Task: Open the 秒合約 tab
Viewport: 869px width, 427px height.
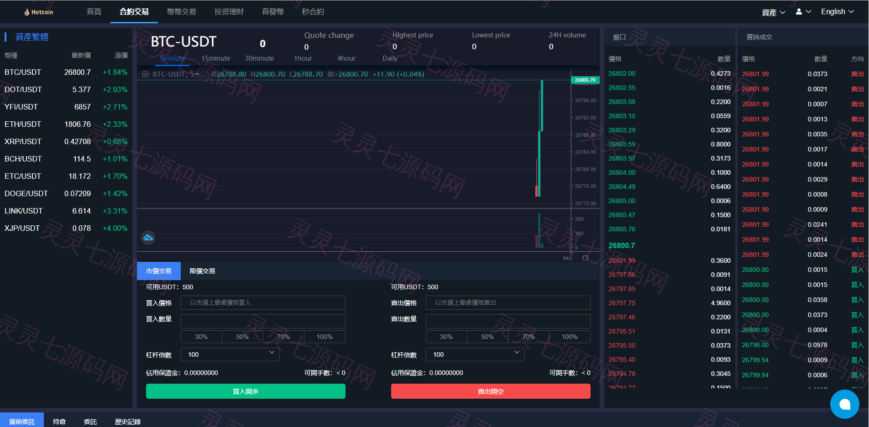Action: click(313, 11)
